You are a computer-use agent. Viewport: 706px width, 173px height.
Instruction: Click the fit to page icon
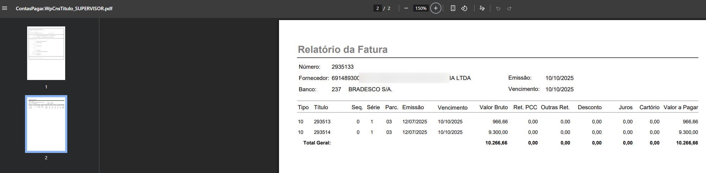[453, 8]
